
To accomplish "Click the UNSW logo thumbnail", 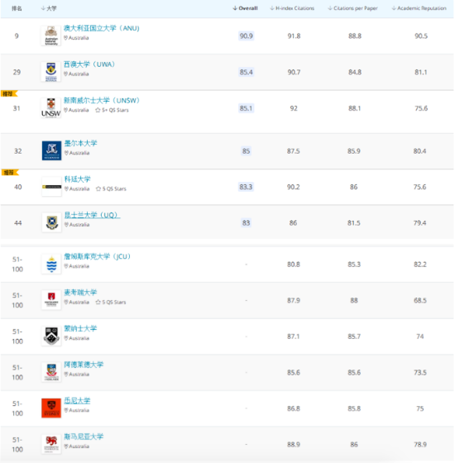I will [51, 108].
